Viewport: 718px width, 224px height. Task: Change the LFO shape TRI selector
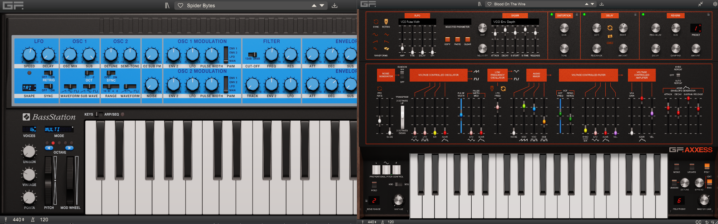[29, 88]
